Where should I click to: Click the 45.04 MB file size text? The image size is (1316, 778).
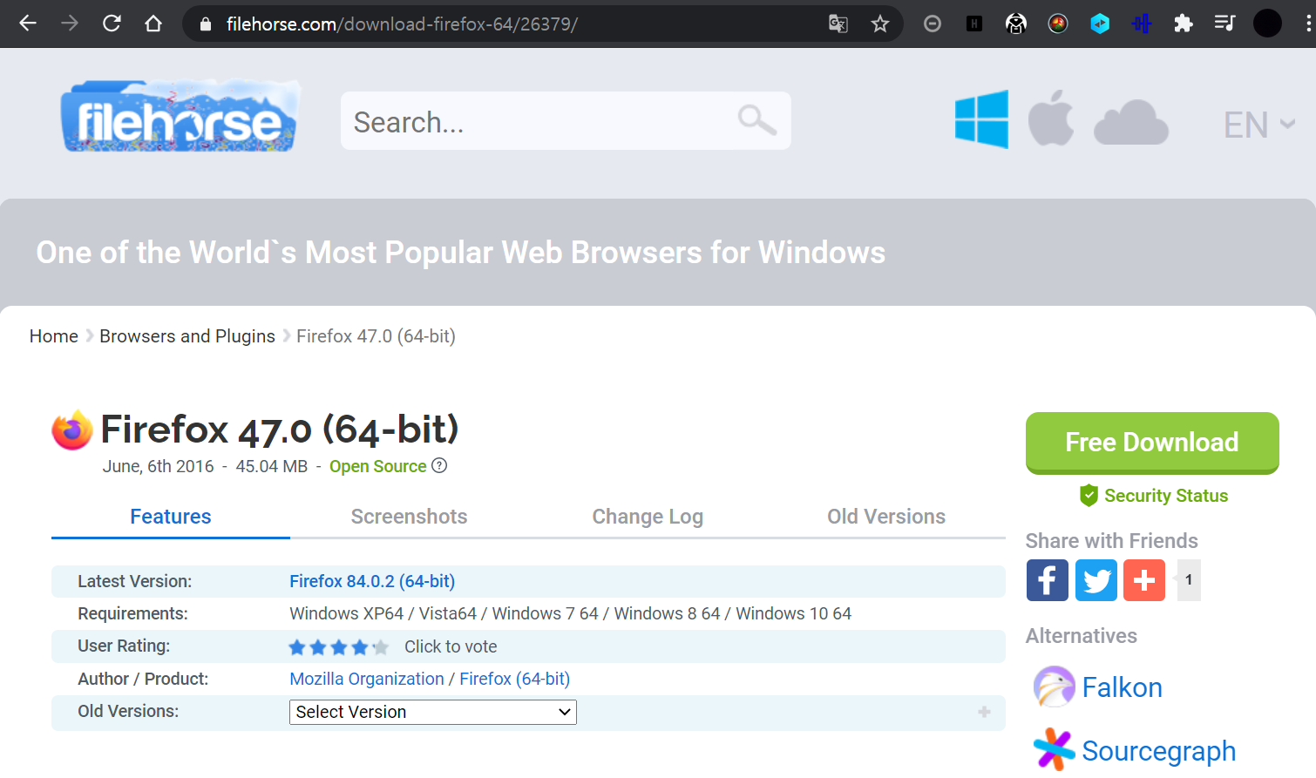tap(272, 466)
